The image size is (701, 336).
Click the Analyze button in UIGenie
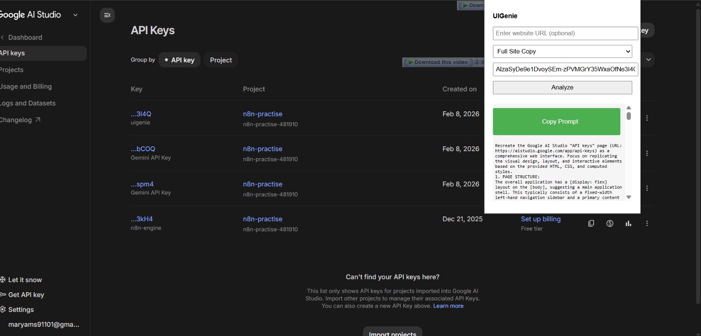point(563,87)
